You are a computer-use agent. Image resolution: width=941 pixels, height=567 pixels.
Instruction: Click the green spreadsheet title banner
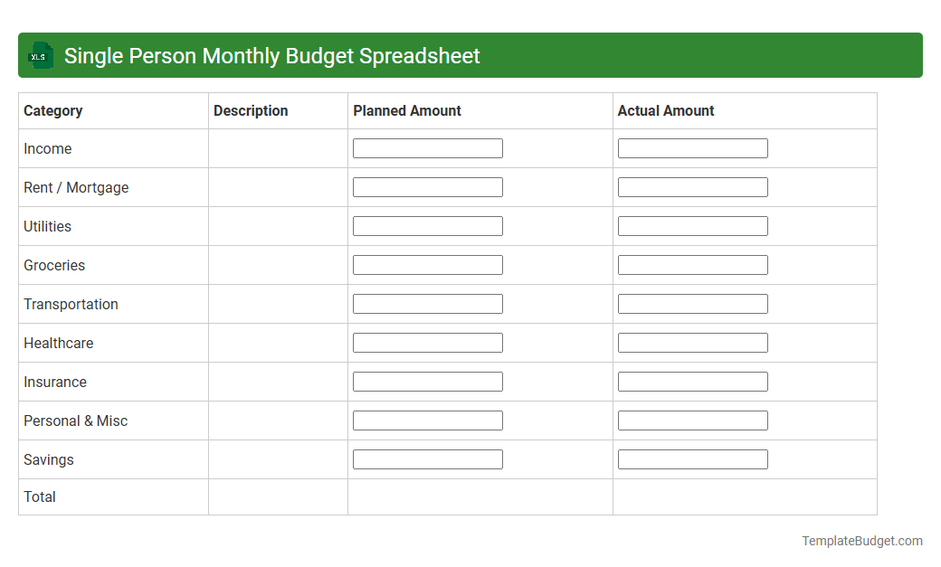coord(470,55)
